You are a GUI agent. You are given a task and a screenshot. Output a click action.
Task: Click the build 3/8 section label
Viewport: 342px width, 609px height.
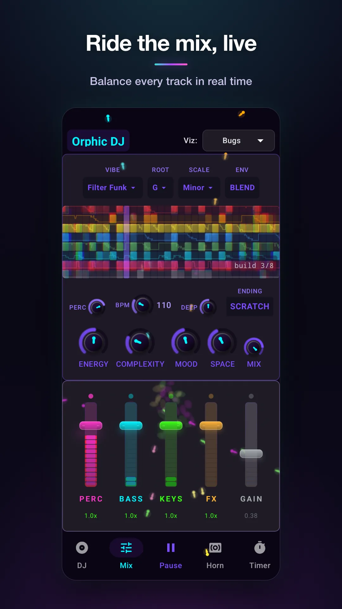(x=254, y=265)
